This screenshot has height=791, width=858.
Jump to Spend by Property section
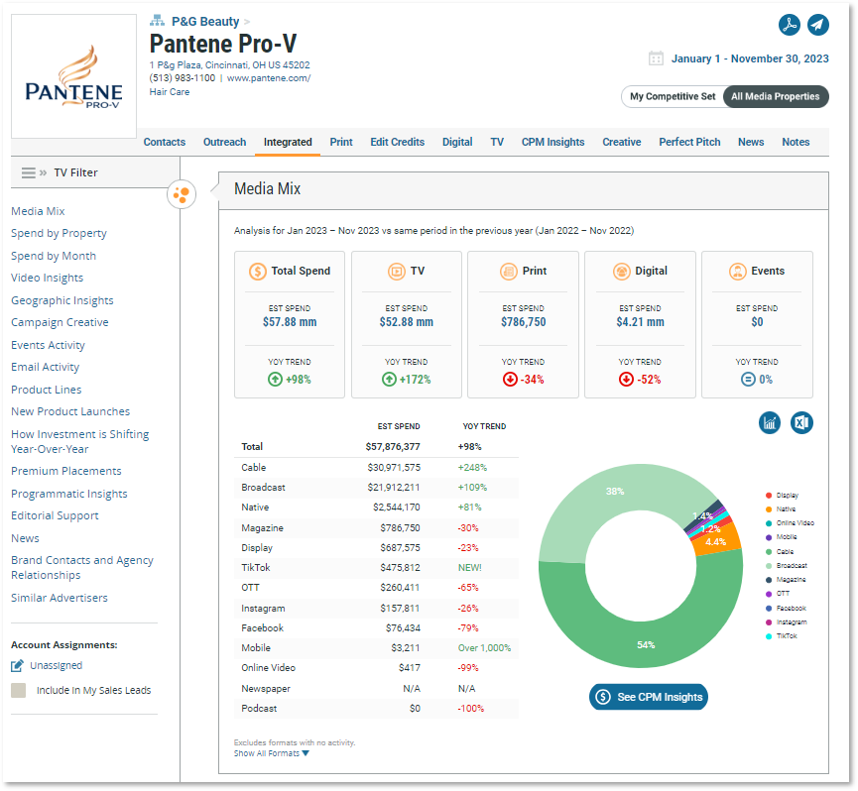[x=59, y=233]
